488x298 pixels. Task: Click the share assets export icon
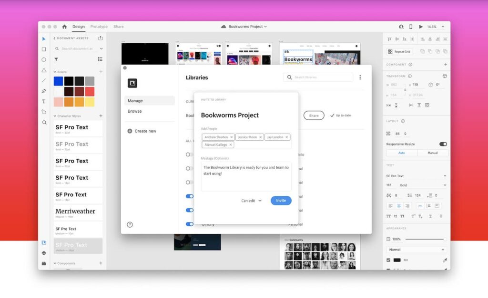pyautogui.click(x=100, y=38)
